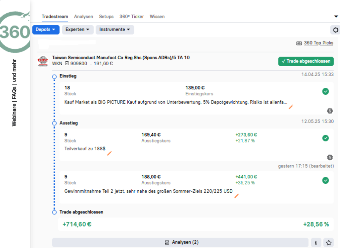This screenshot has width=340, height=248.
Task: Click the Gewinnmitnahme Teil 2 comment
Action: tap(148, 191)
